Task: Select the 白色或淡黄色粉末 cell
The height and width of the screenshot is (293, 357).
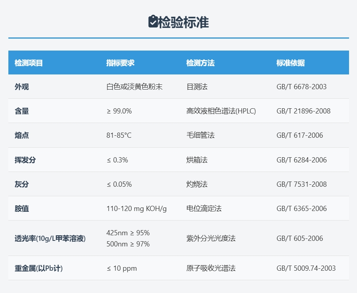Action: pyautogui.click(x=135, y=87)
